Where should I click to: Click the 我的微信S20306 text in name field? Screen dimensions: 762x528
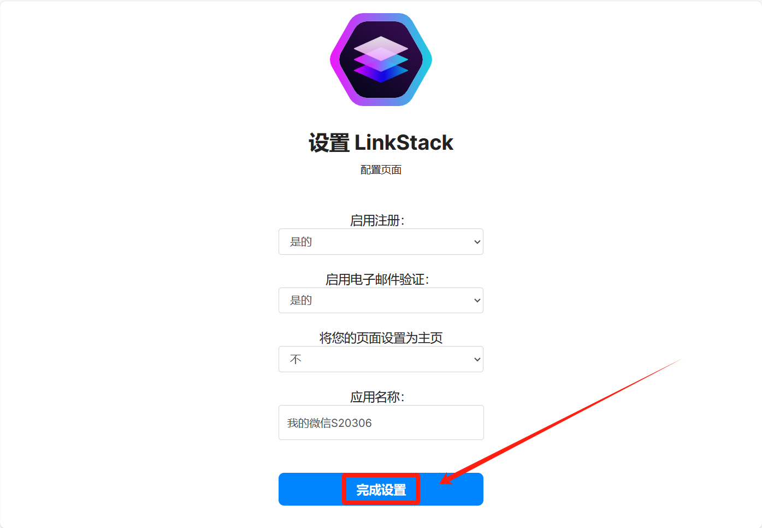point(329,423)
